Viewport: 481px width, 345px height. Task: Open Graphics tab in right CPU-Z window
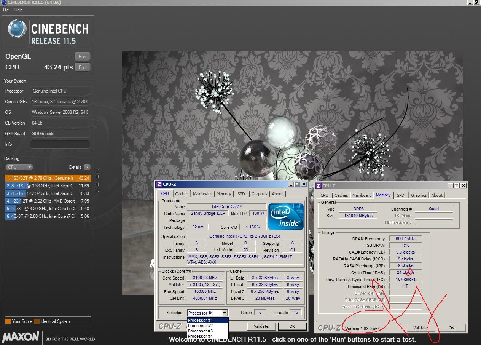click(419, 195)
